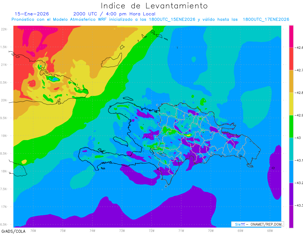Click the '17N' latitude label
Viewport: 303px width, 234px height.
[4, 207]
